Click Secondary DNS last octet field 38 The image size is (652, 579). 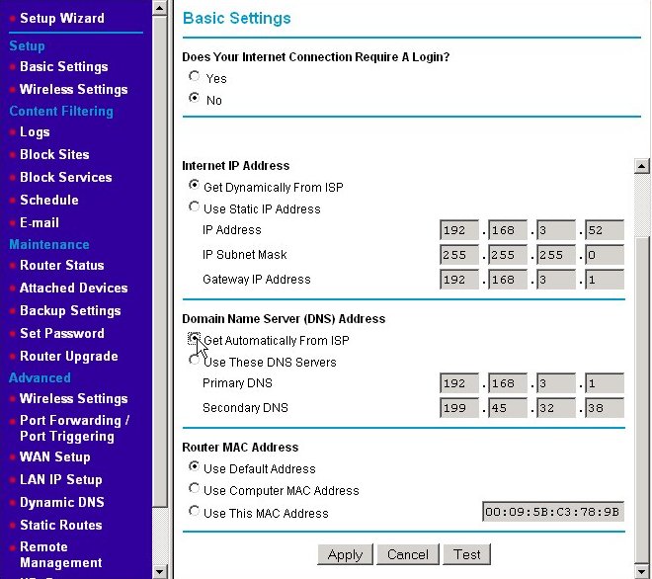[x=605, y=408]
